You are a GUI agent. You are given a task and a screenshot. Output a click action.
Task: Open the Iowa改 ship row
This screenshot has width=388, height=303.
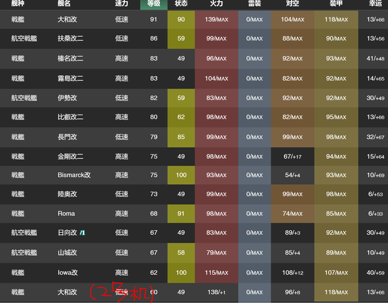[x=67, y=273]
